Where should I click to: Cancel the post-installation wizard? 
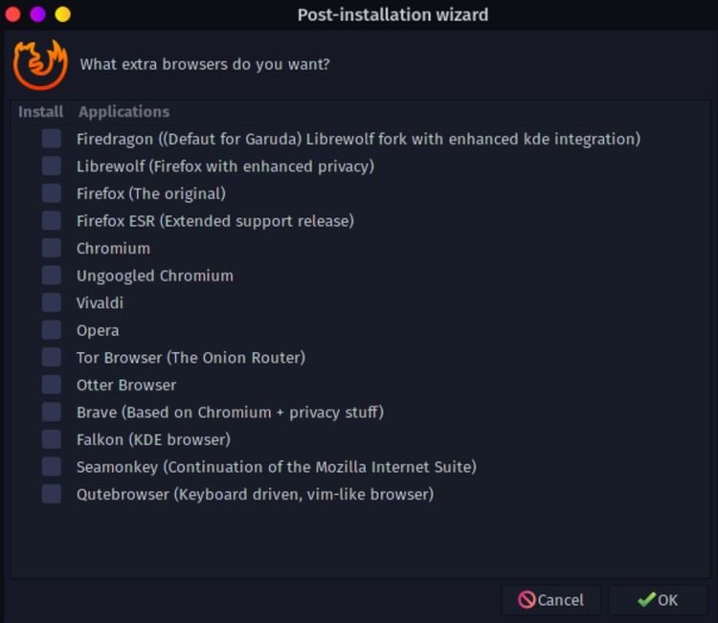(550, 600)
